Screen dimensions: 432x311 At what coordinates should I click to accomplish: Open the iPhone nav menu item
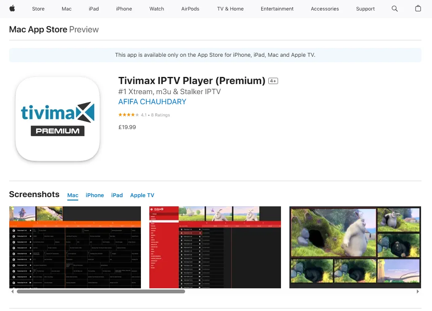tap(124, 9)
